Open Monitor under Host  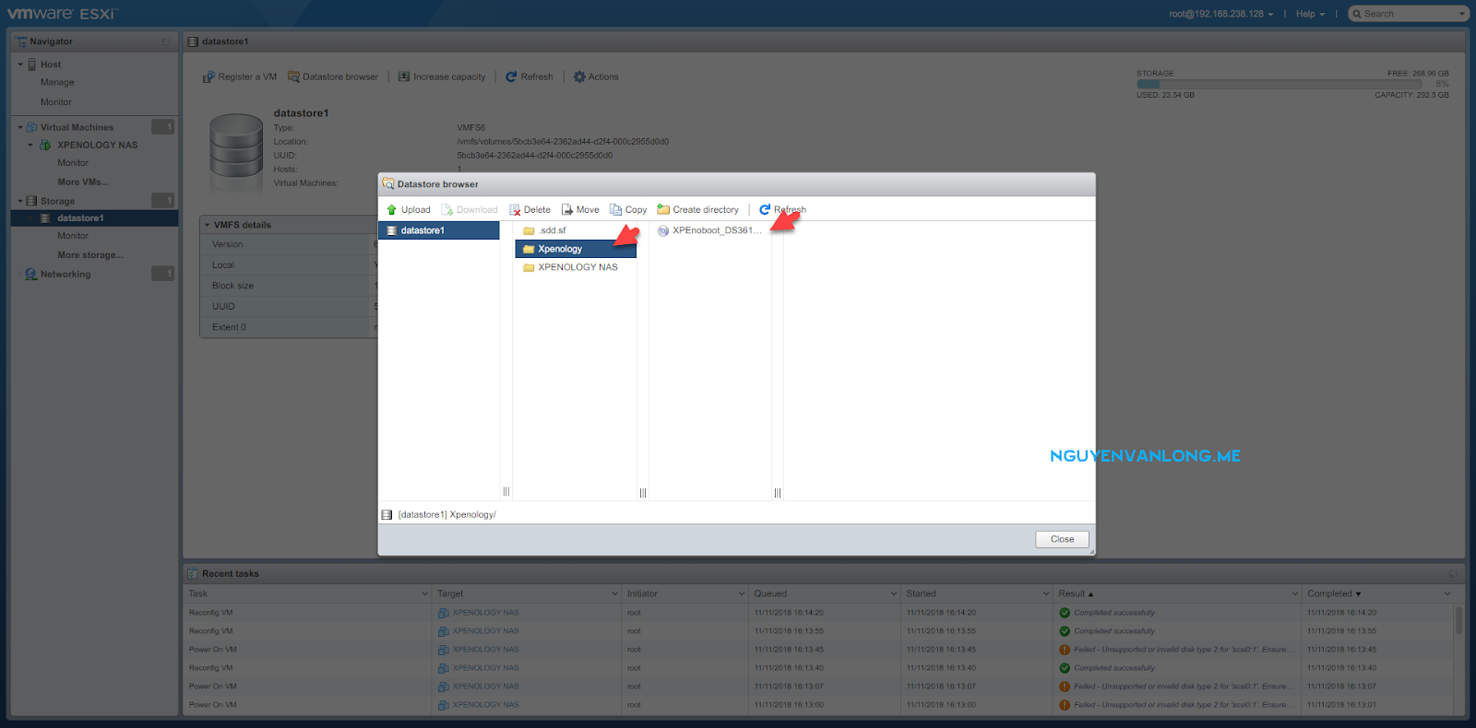tap(55, 102)
